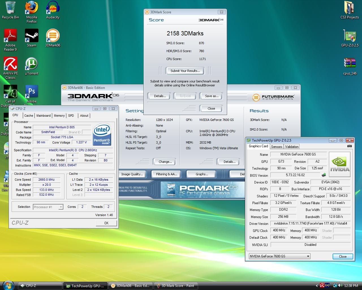Screen dimensions: 362x290
Task: Launch µTorrent desktop shortcut
Action: coord(31,66)
